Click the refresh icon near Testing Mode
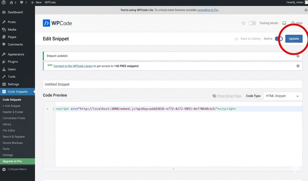 point(244,23)
